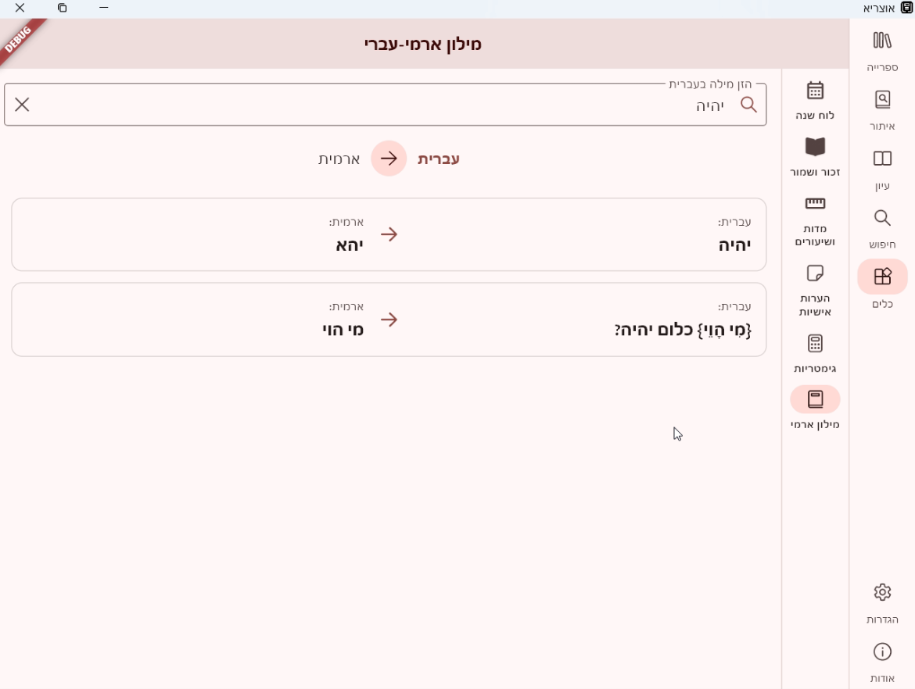This screenshot has height=689, width=915.
Task: Open the ספרייה library icon
Action: pos(882,41)
